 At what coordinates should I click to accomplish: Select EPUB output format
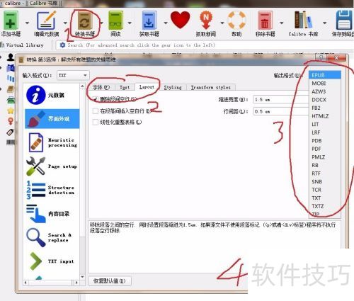pos(325,75)
